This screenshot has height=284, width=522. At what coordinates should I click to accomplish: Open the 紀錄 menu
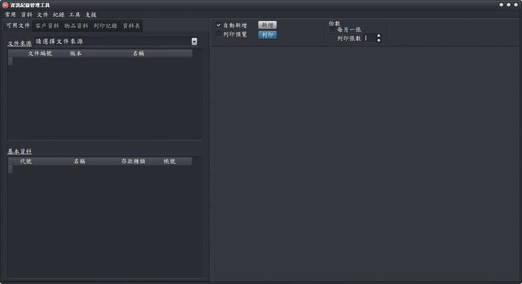tap(59, 14)
